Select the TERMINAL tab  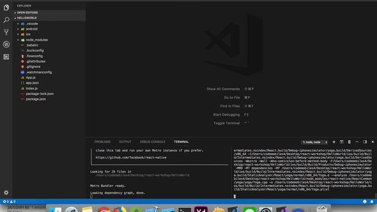click(181, 142)
